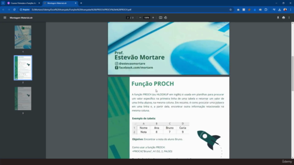Print the PDF document
294x165 pixels.
pyautogui.click(x=283, y=17)
